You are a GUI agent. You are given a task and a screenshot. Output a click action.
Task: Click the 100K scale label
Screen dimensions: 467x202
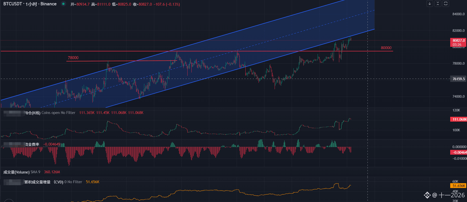[x=456, y=130]
